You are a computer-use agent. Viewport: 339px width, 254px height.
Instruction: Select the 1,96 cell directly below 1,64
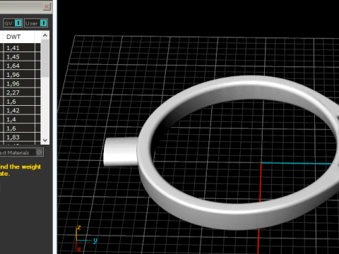[19, 75]
